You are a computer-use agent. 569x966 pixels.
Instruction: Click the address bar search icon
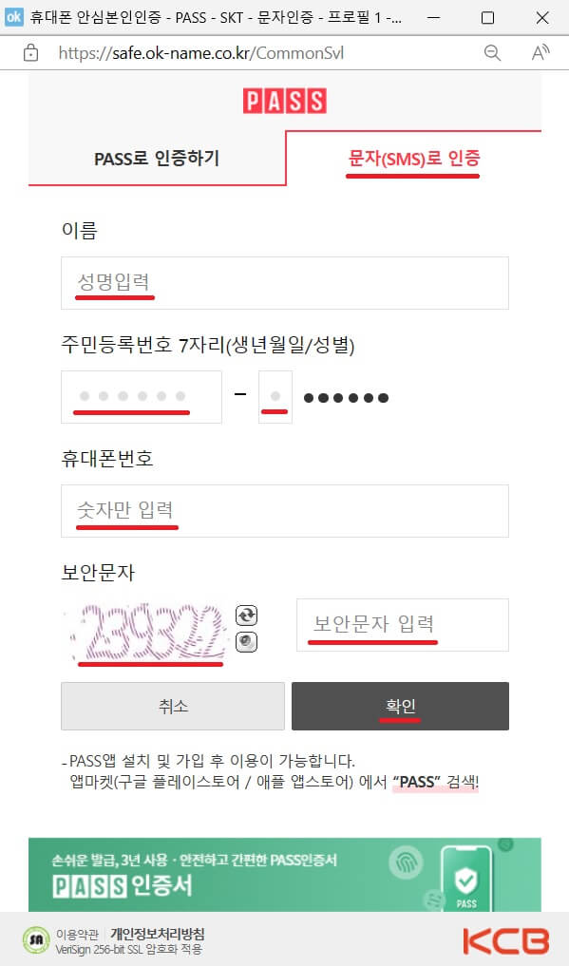(492, 52)
